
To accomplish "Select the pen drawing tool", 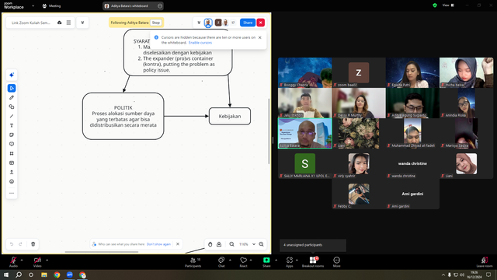I will [12, 97].
